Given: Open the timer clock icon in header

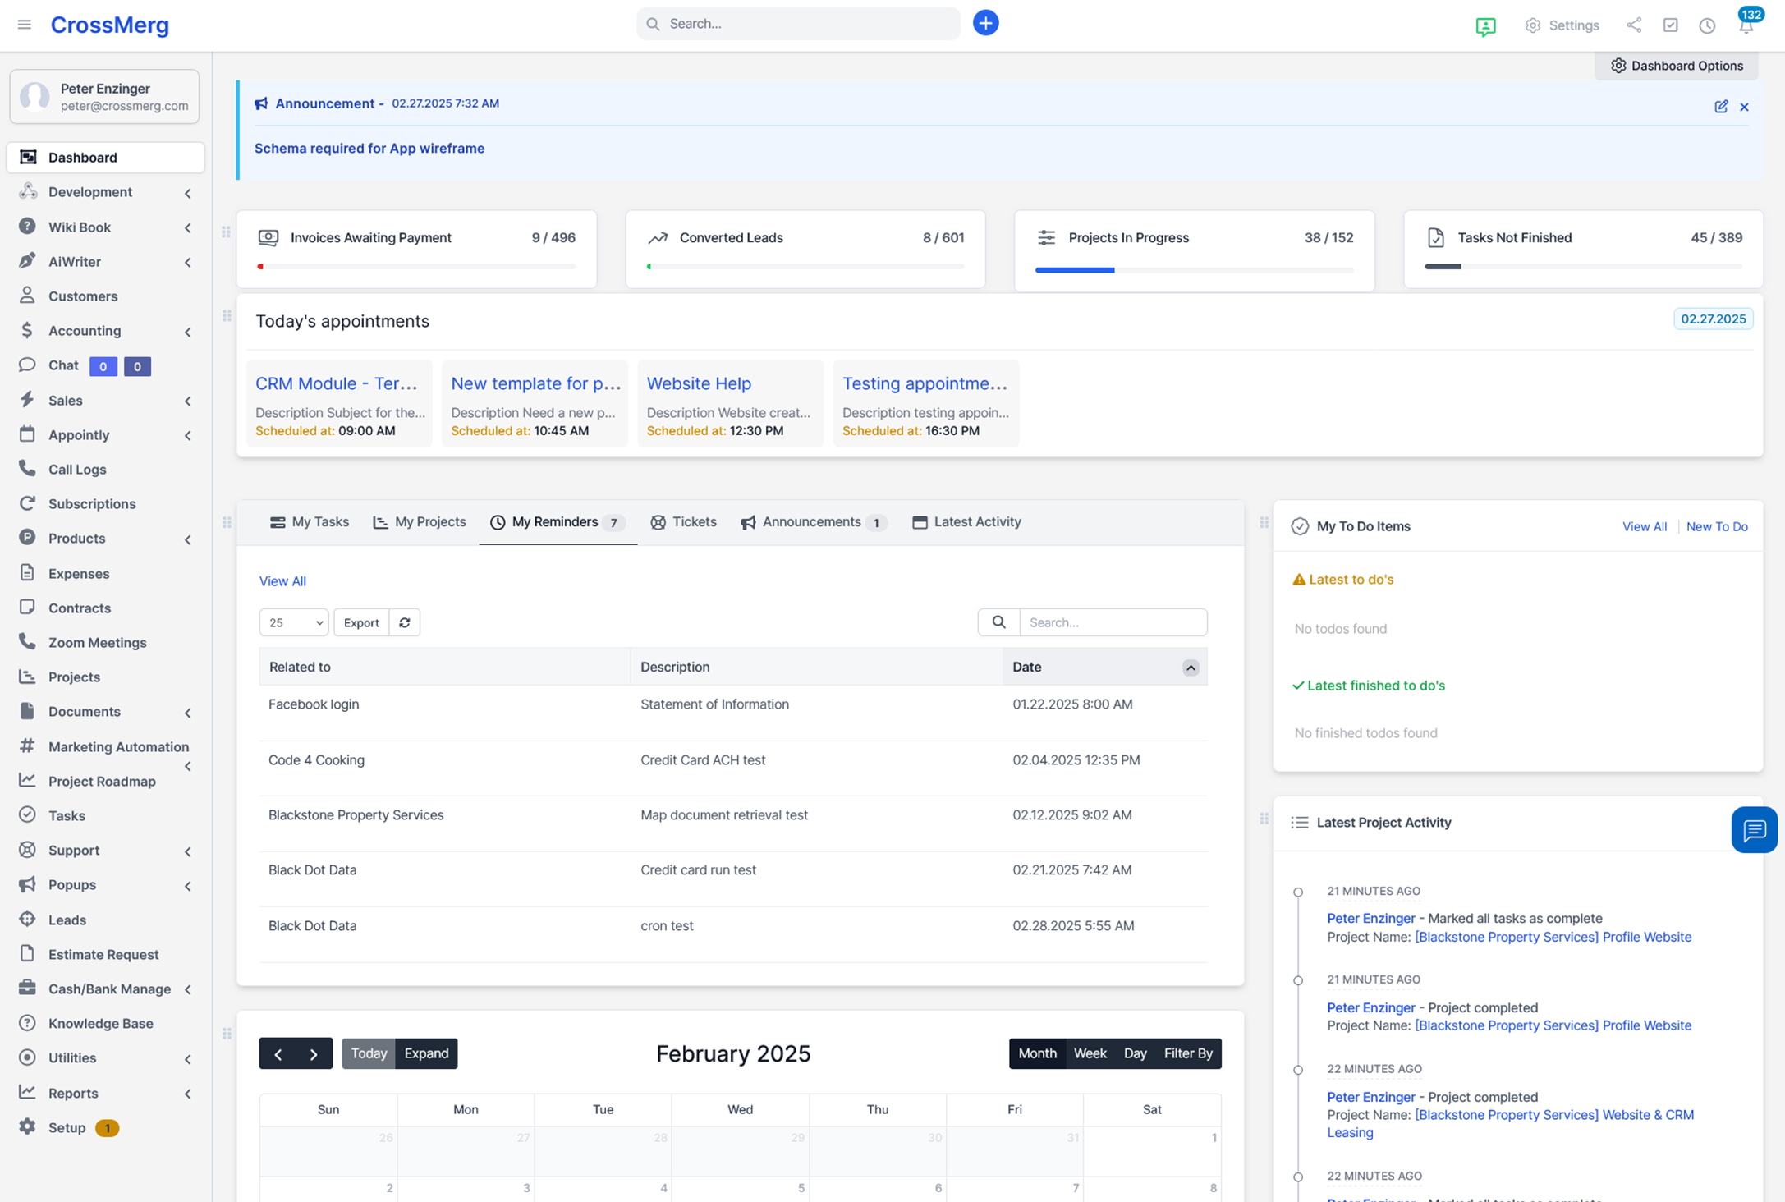Looking at the screenshot, I should [x=1707, y=25].
